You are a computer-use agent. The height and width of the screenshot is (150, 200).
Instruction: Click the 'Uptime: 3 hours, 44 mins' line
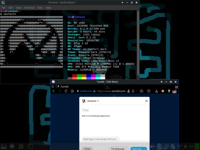click(x=86, y=31)
